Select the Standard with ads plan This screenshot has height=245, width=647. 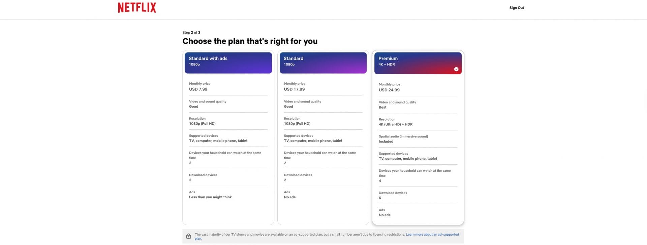click(x=228, y=63)
